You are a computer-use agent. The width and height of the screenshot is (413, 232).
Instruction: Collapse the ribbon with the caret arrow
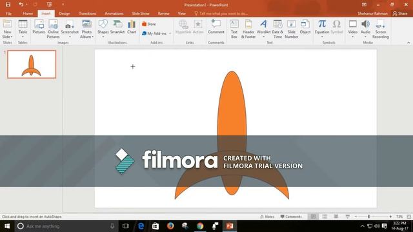point(408,43)
